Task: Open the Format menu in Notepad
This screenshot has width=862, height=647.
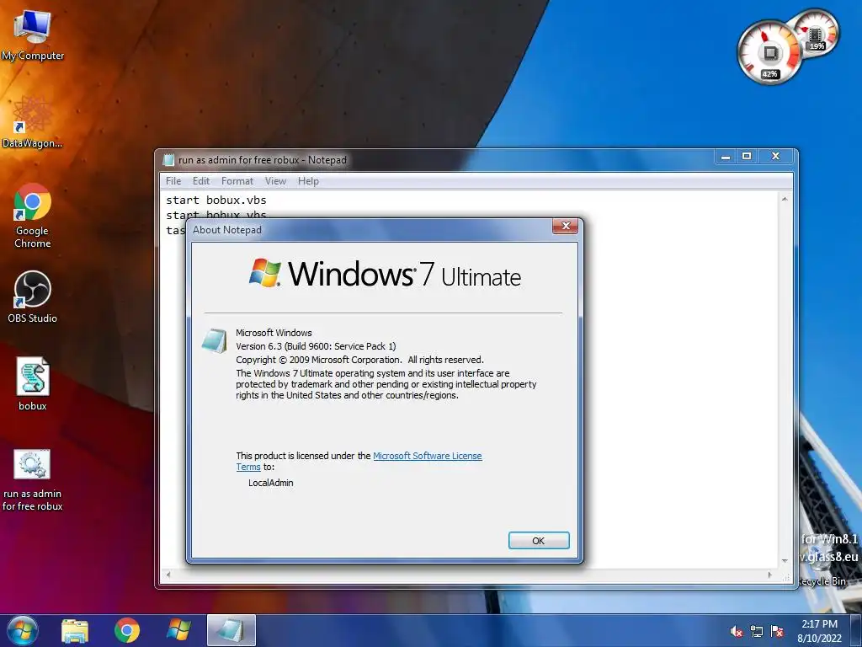Action: [237, 181]
